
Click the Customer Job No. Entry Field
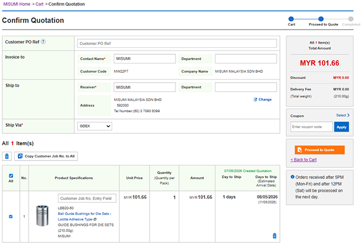(87, 199)
